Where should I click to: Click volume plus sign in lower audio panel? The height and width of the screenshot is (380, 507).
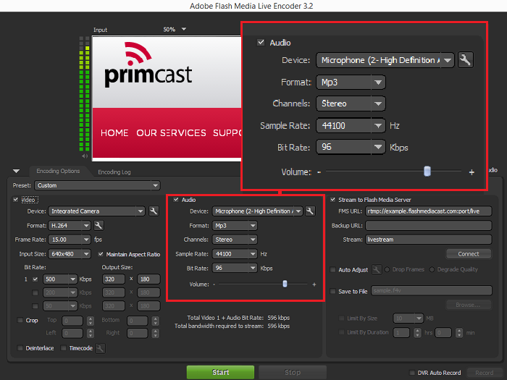[x=314, y=284]
